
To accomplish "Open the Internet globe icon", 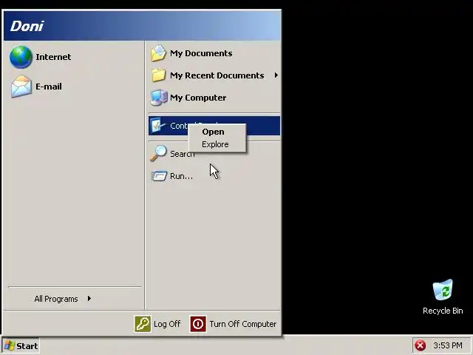I will pos(21,57).
